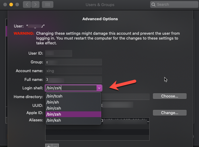Add an alias with plus button
Image resolution: width=199 pixels, height=147 pixels.
49,145
